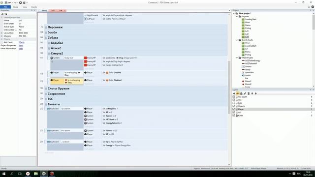
Task: Click the Projects panel vertical scrollbar
Action: [x=314, y=22]
